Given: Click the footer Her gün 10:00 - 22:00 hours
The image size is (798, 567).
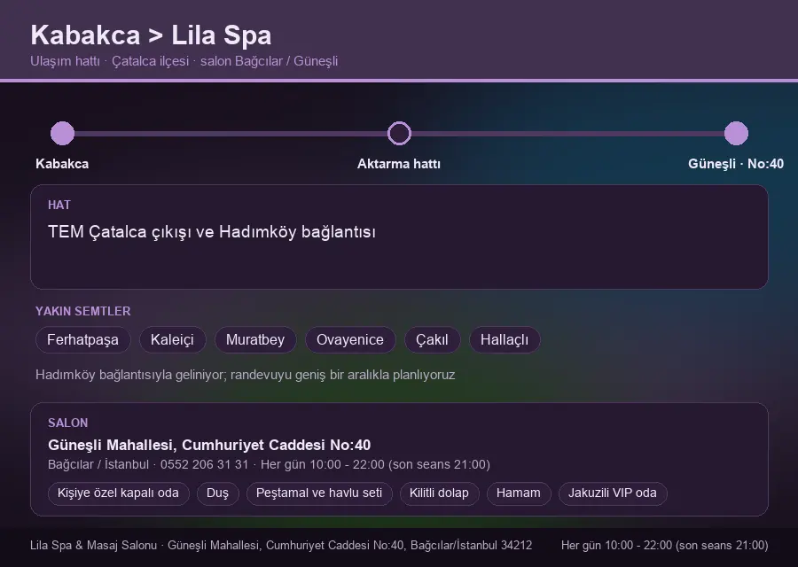Looking at the screenshot, I should pyautogui.click(x=665, y=545).
